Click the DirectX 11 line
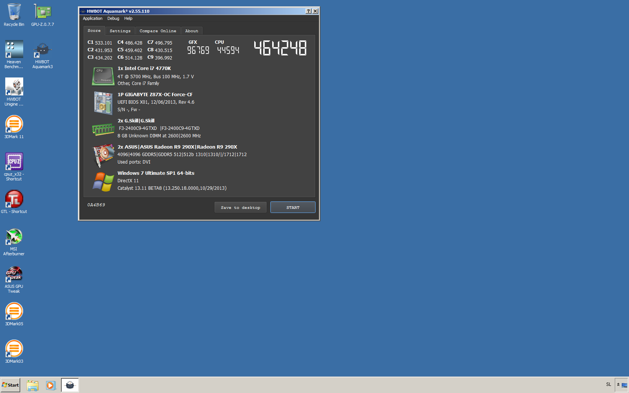 pos(128,181)
